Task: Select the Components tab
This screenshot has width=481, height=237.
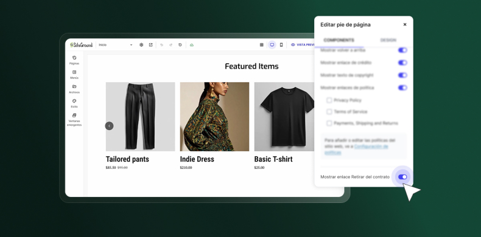Action: (339, 40)
